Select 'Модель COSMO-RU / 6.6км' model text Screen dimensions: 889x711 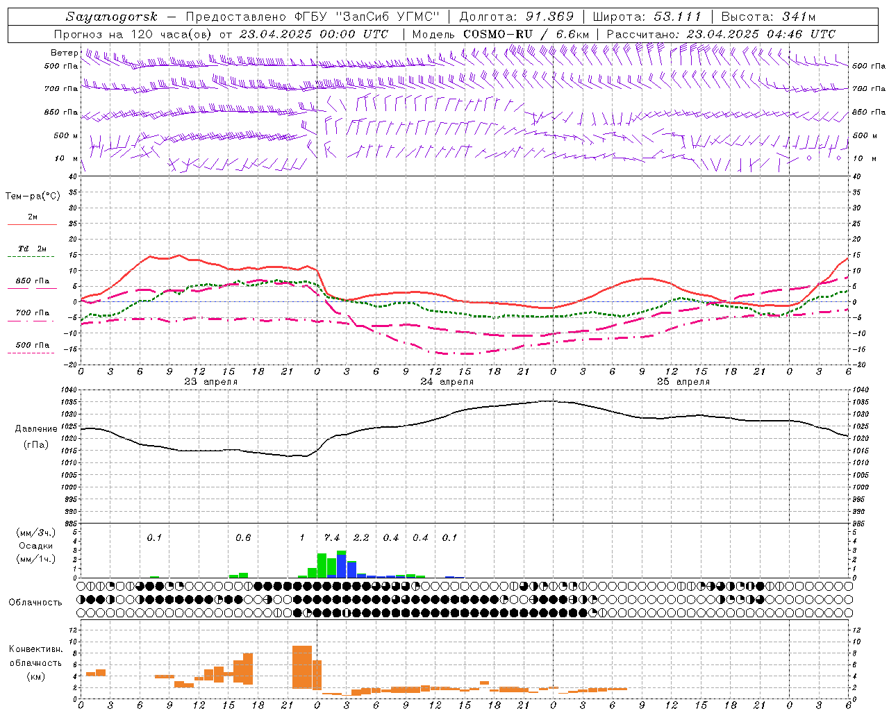[x=501, y=34]
